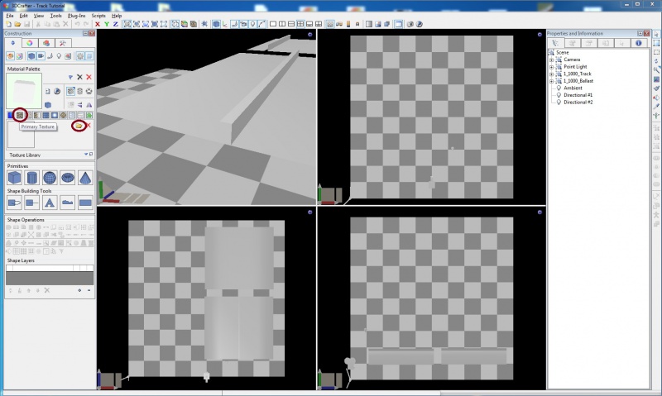662x396 pixels.
Task: Open the Edit menu
Action: (x=24, y=16)
